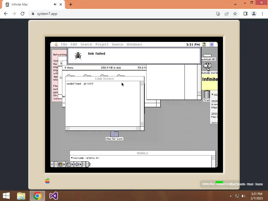This screenshot has height=201, width=268.
Task: Go back in Chrome
Action: [x=6, y=14]
